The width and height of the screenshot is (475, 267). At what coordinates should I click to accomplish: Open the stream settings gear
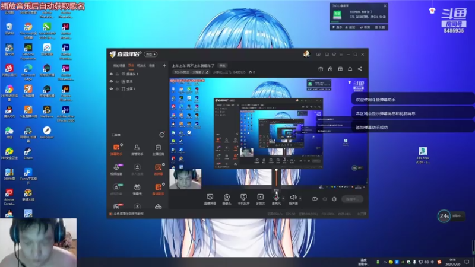coord(334,199)
